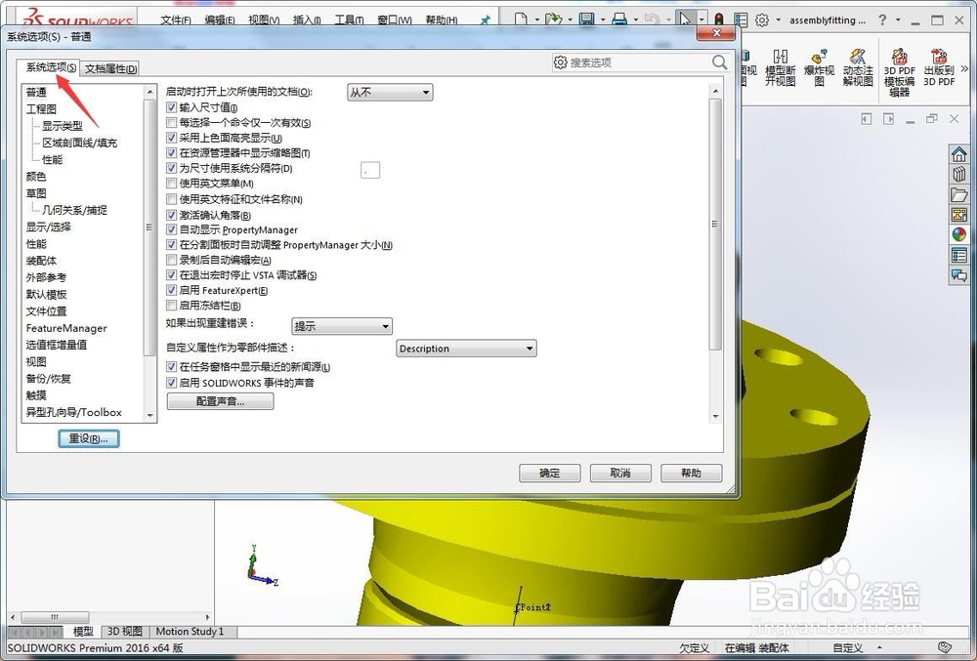This screenshot has height=661, width=977.
Task: Enable the 启用冻结栏 checkbox
Action: click(x=172, y=305)
